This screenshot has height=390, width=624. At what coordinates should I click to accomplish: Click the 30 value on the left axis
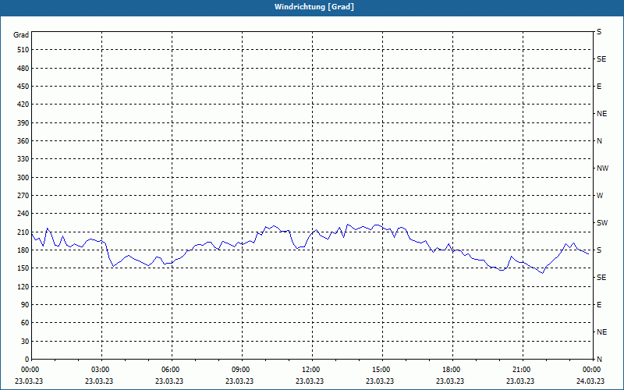click(x=25, y=341)
